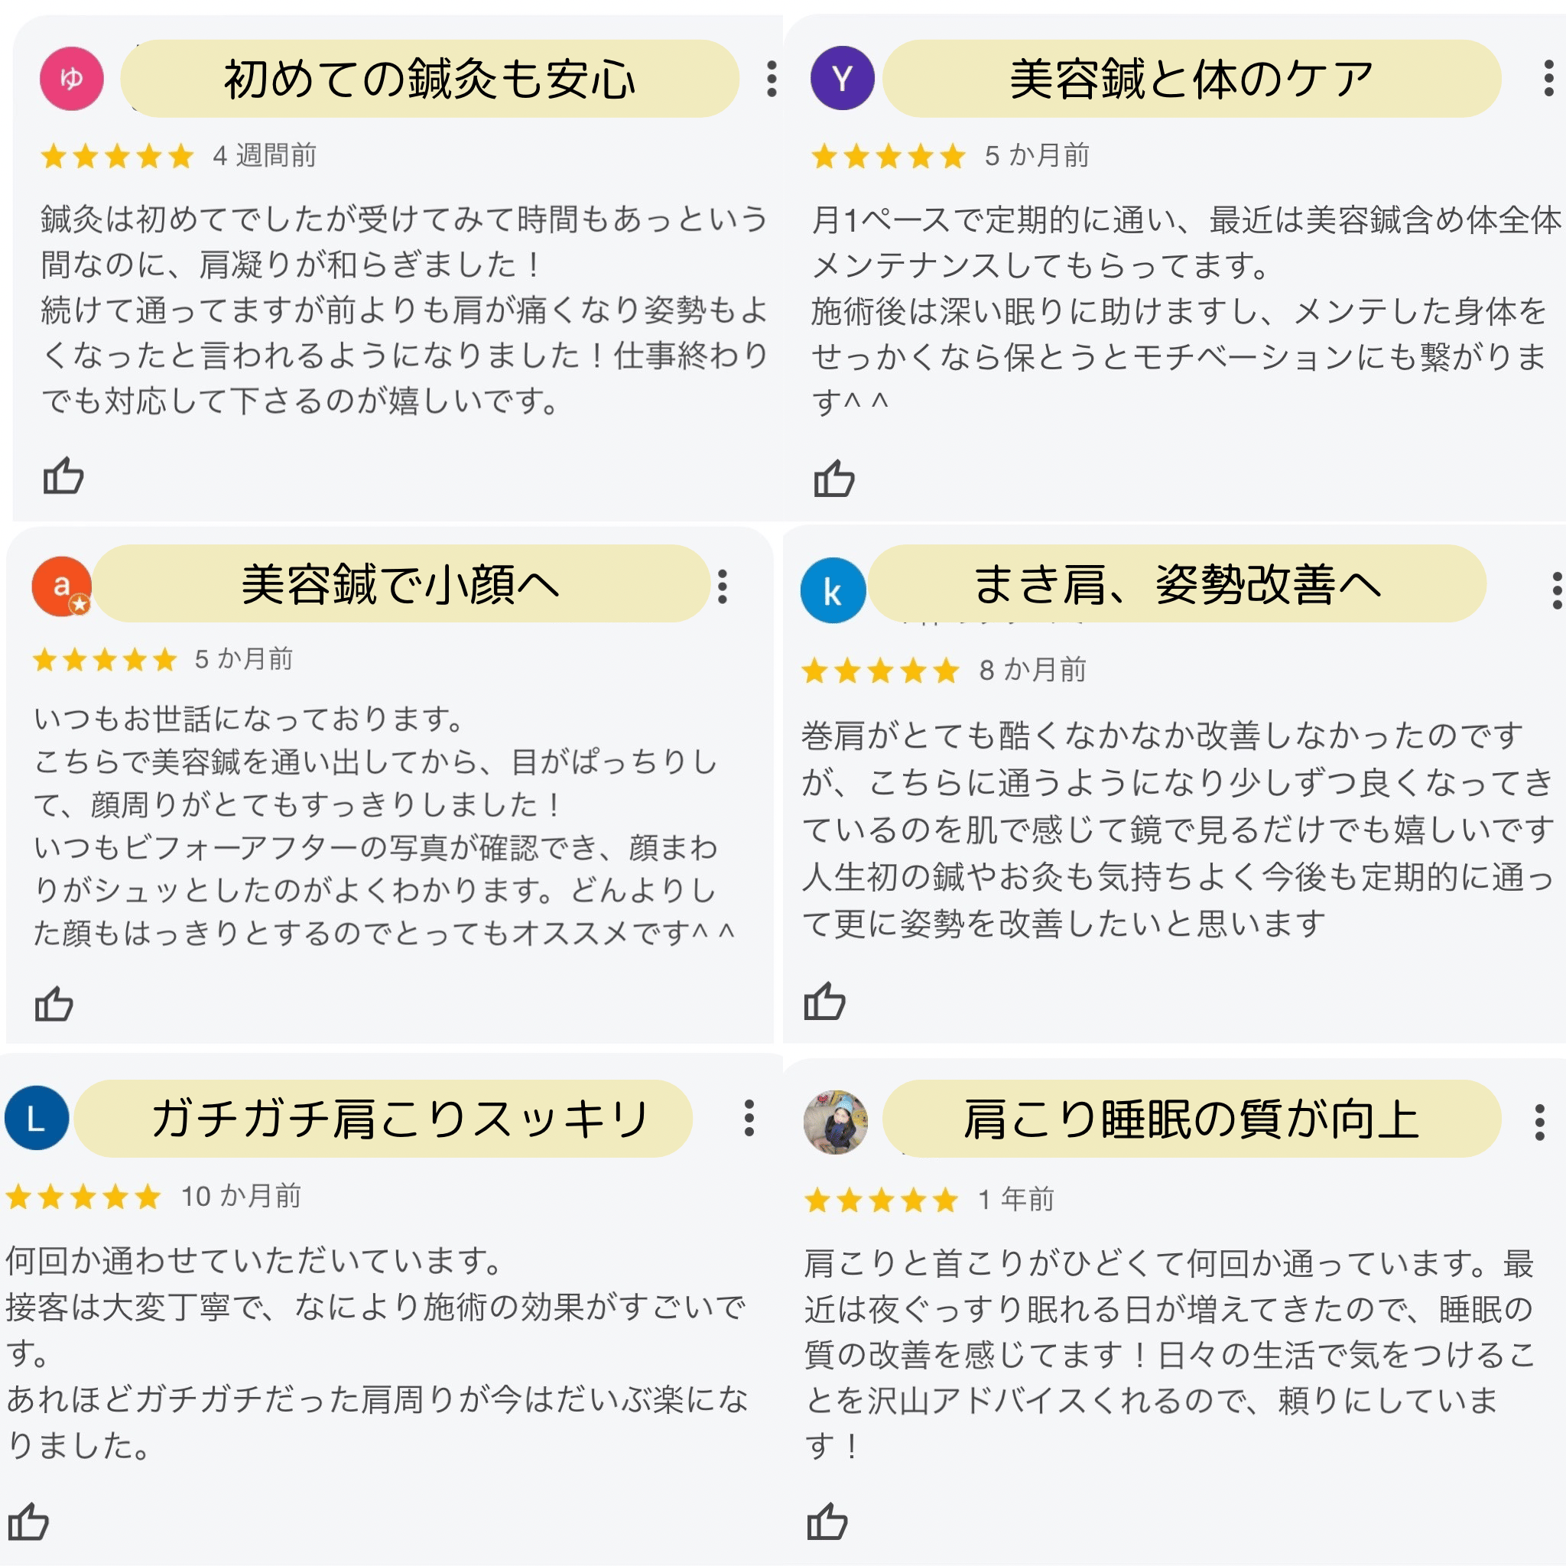Open three-dot menu for まき肩 review
Screen dimensions: 1566x1566
[1556, 590]
